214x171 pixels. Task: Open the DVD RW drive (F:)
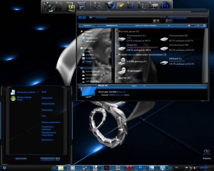[132, 62]
